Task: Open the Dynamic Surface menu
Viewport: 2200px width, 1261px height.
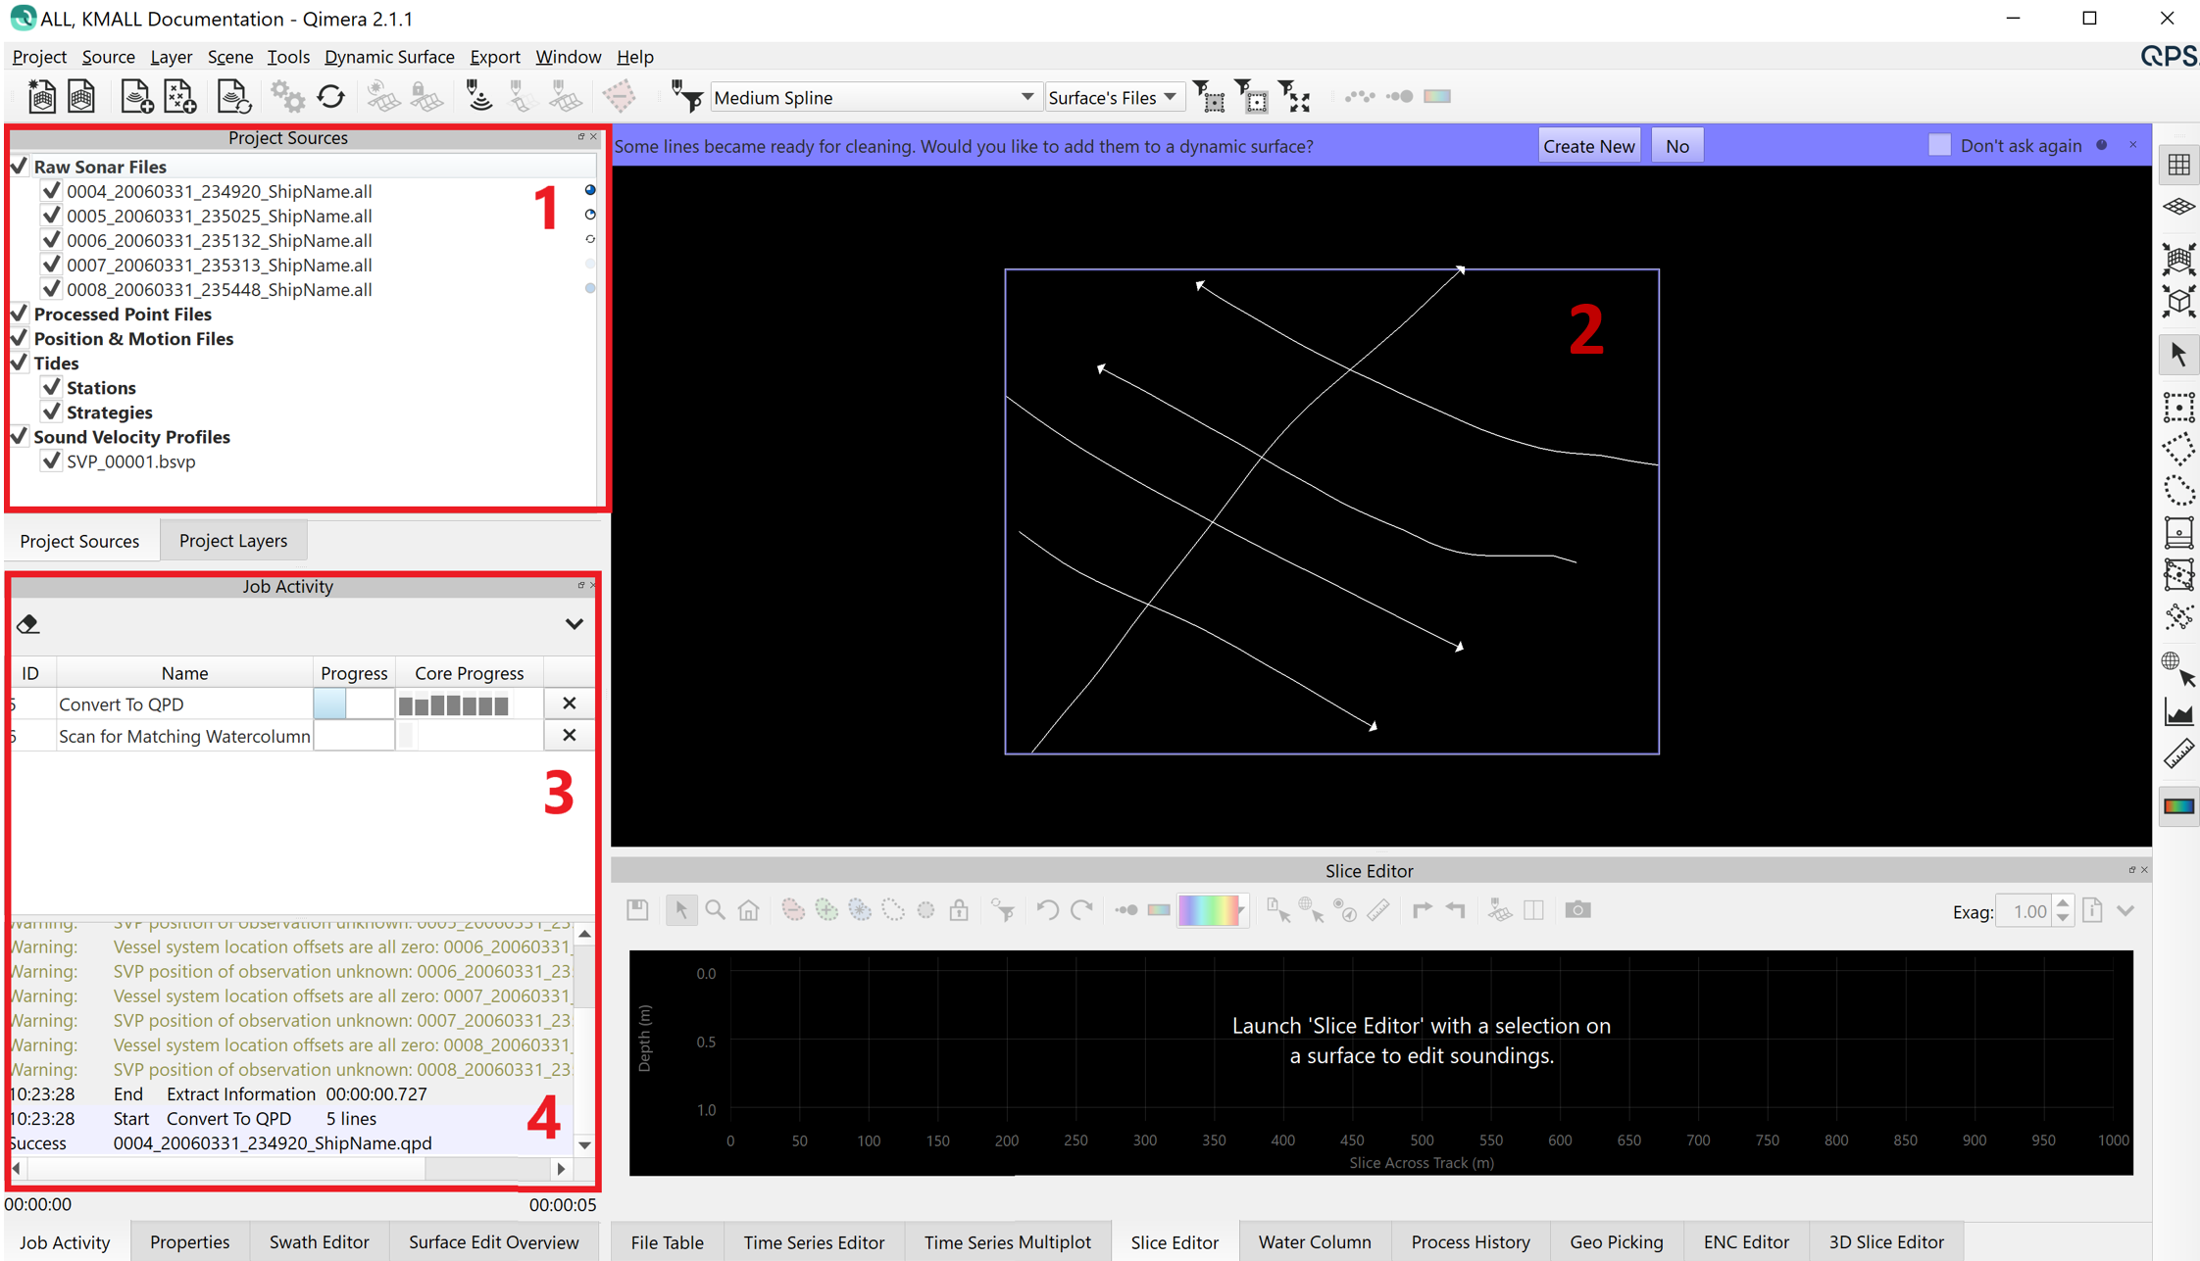Action: tap(389, 57)
